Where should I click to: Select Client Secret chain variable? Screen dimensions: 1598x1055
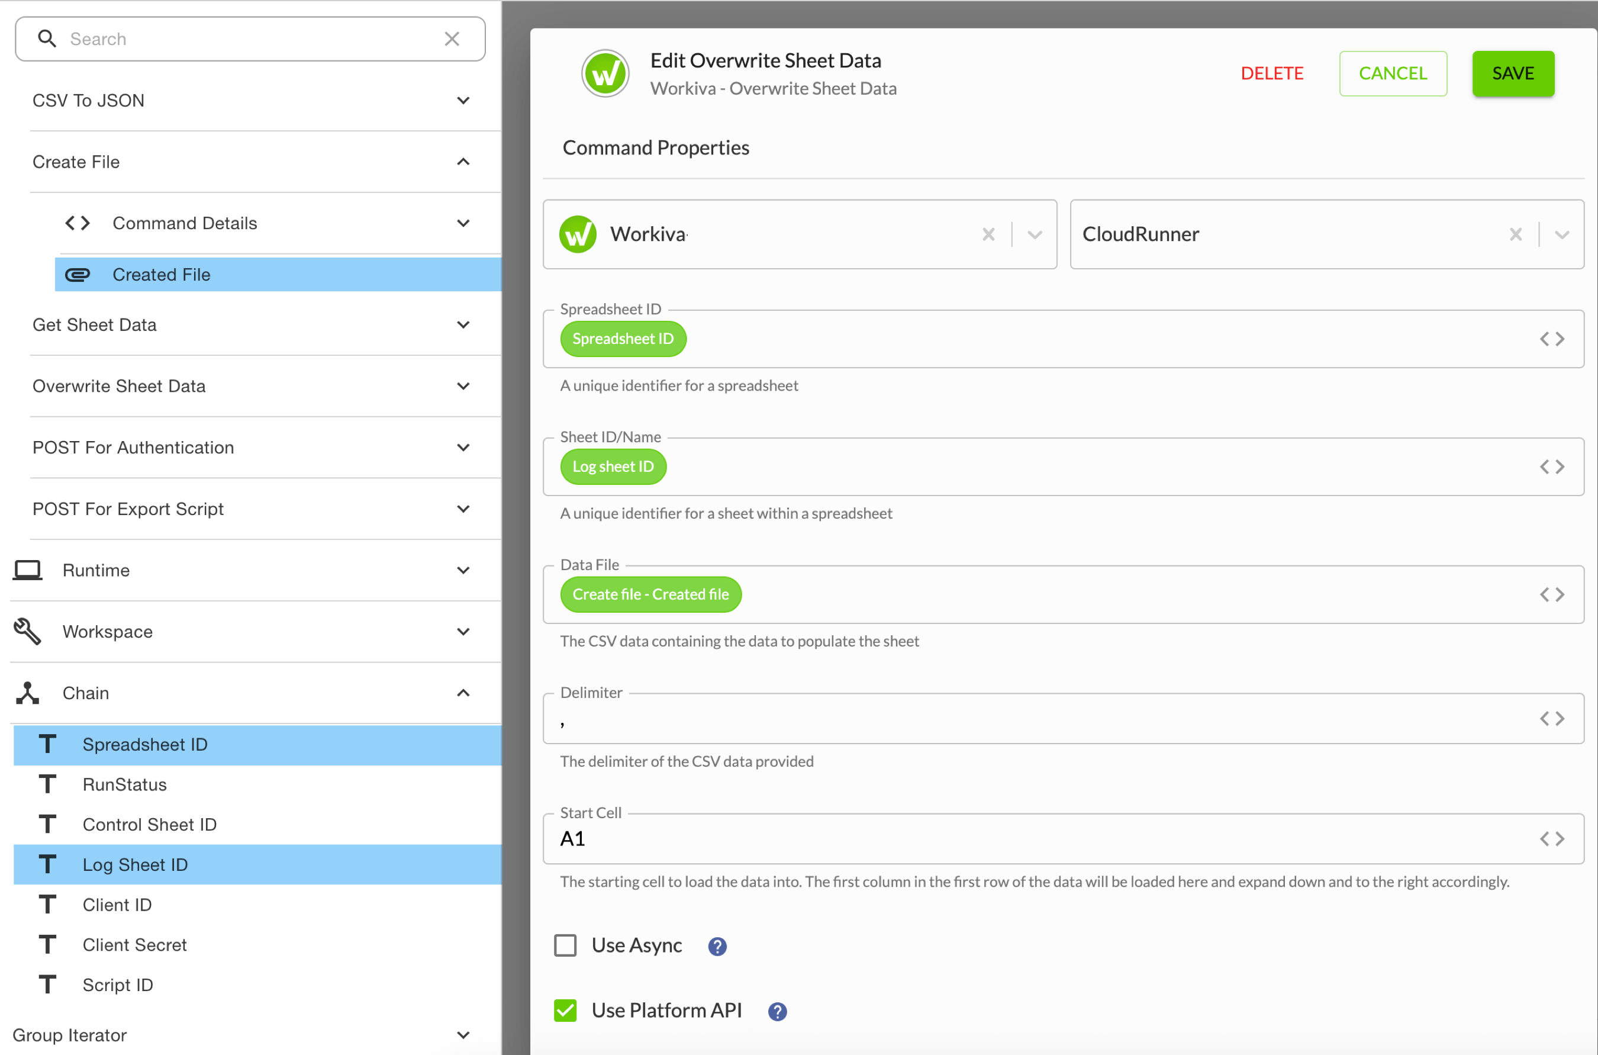pos(257,945)
